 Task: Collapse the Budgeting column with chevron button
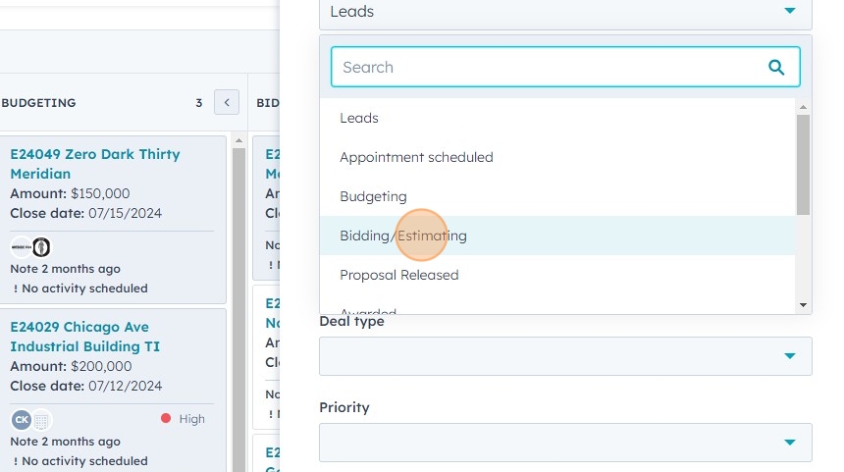coord(227,102)
